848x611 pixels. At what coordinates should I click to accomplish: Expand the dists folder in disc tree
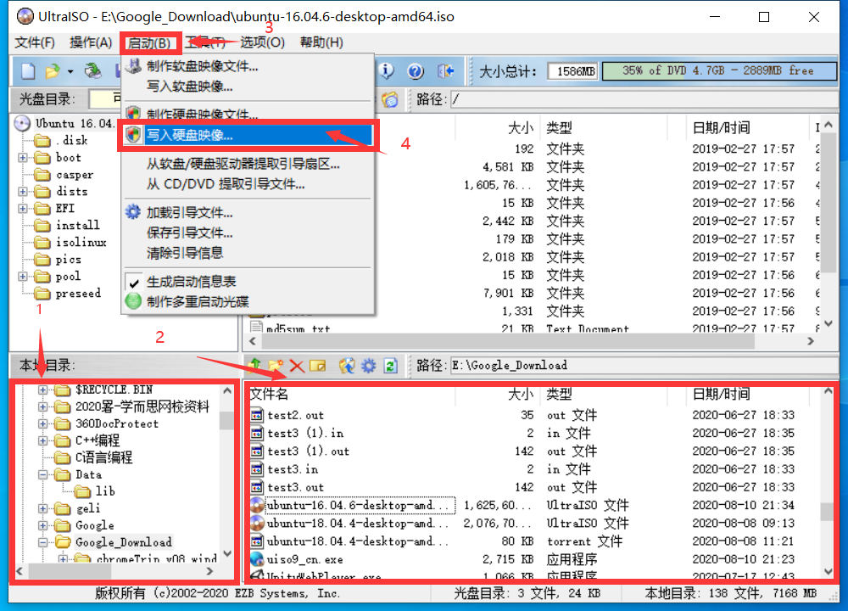point(23,192)
